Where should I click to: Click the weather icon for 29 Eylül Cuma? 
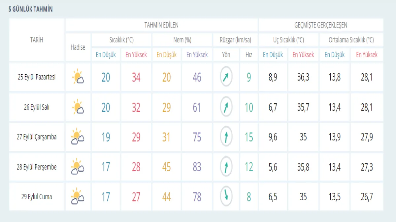point(78,197)
